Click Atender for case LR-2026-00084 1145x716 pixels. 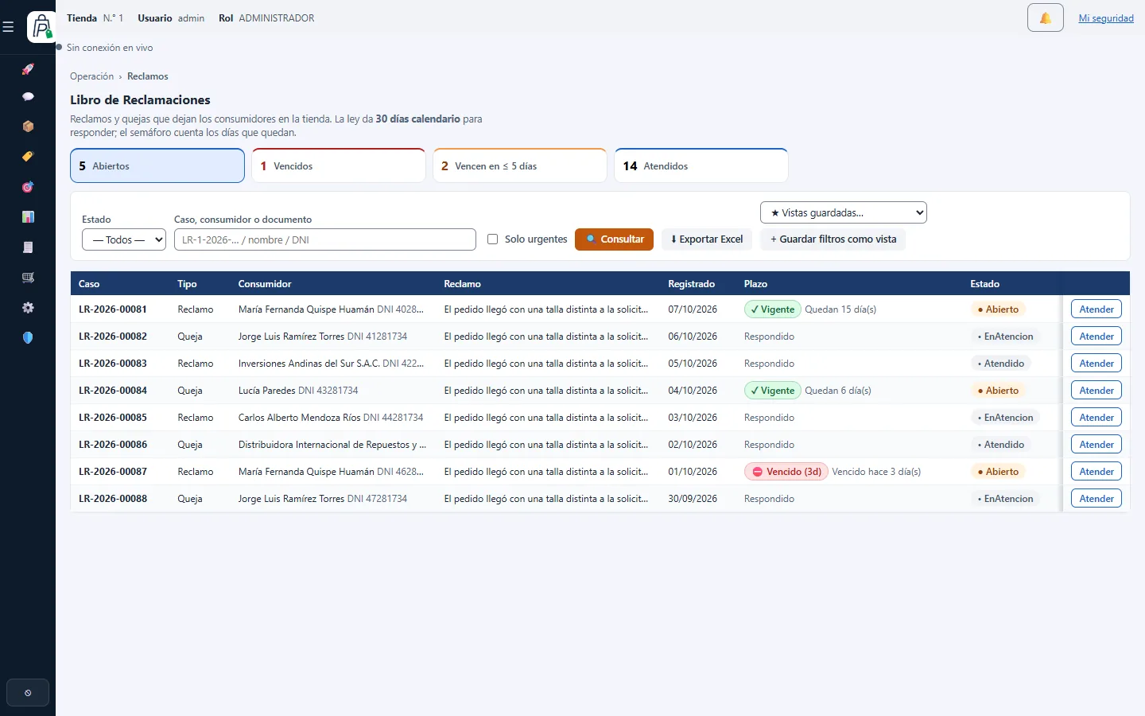tap(1096, 391)
